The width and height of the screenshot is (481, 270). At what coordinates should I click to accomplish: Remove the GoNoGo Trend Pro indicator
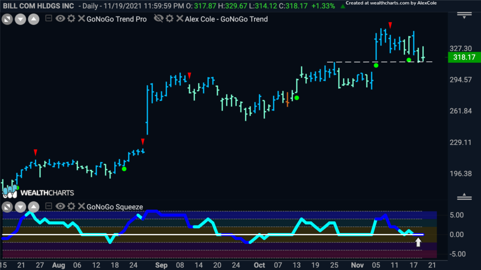[x=81, y=18]
